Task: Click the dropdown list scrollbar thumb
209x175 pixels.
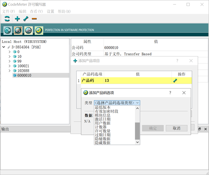Action: pos(138,131)
